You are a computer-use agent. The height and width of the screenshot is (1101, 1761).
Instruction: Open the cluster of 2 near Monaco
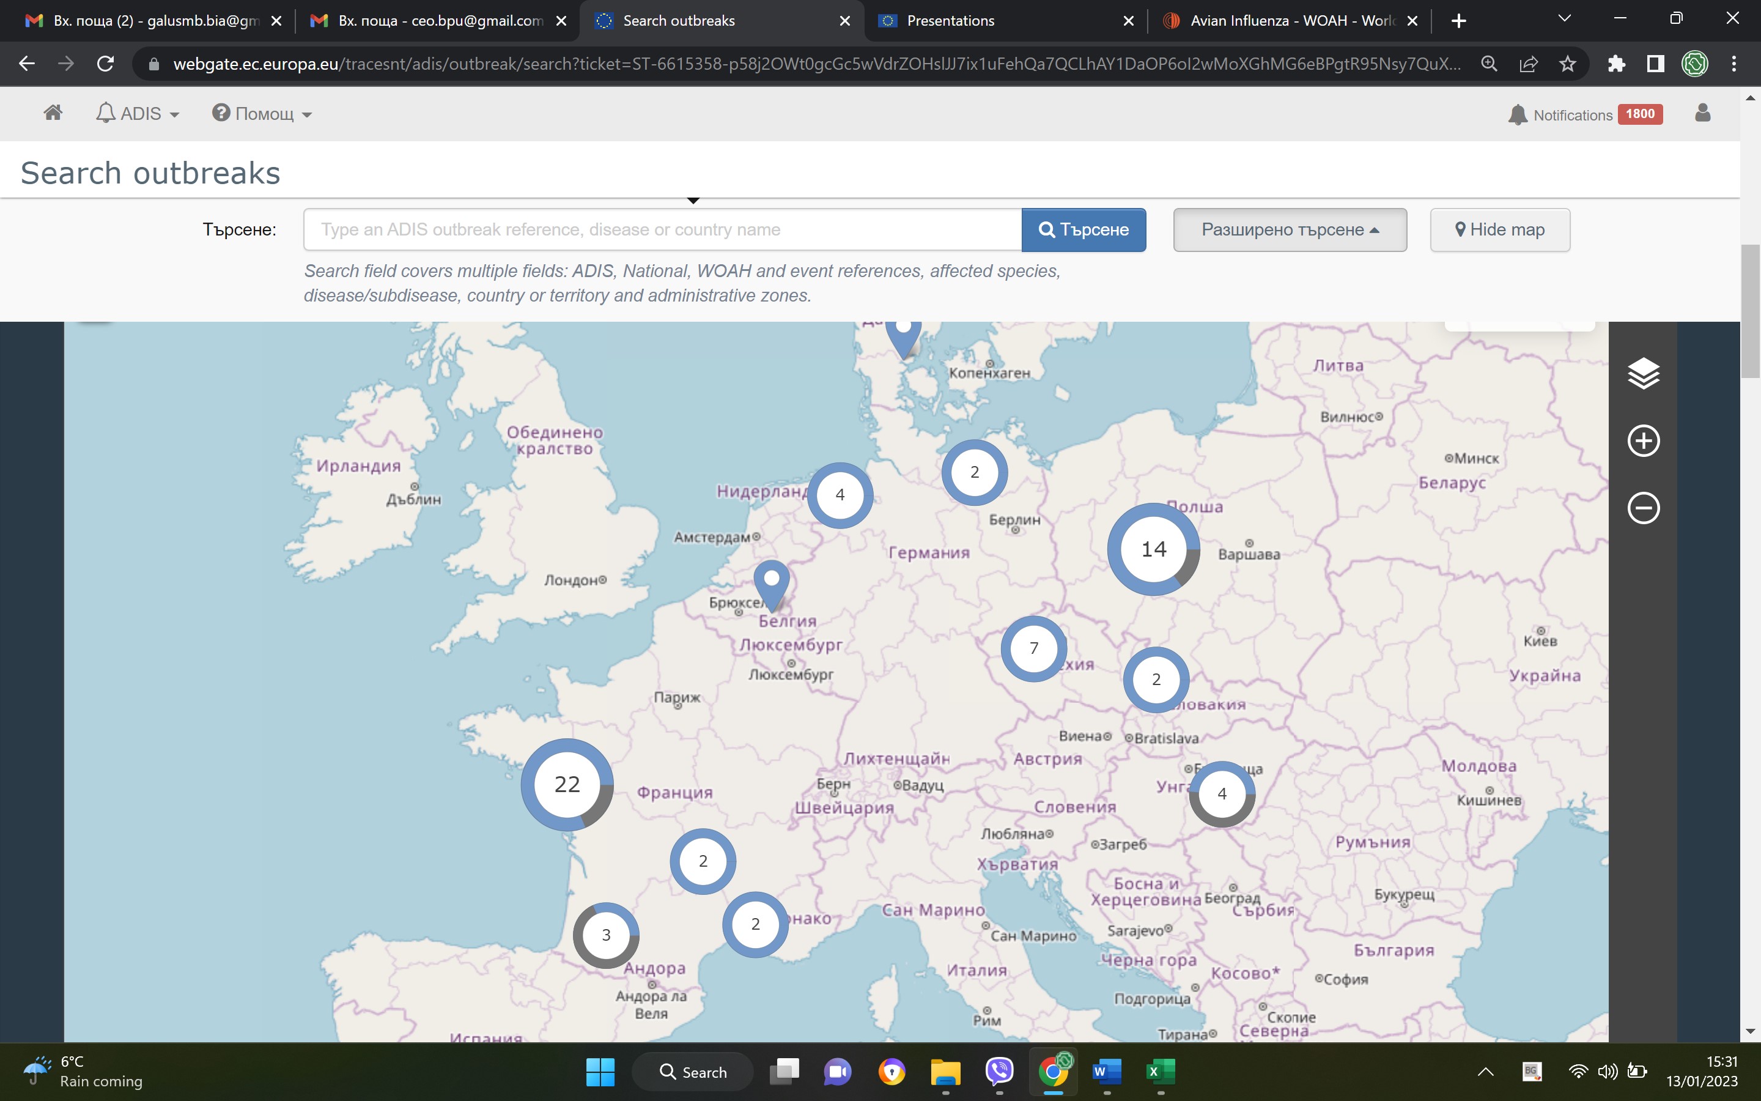tap(755, 925)
